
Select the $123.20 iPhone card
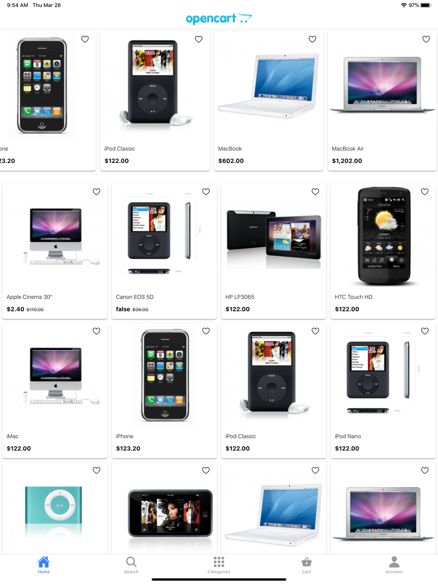tap(164, 391)
